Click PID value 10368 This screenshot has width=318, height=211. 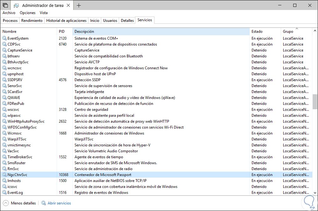(x=64, y=174)
